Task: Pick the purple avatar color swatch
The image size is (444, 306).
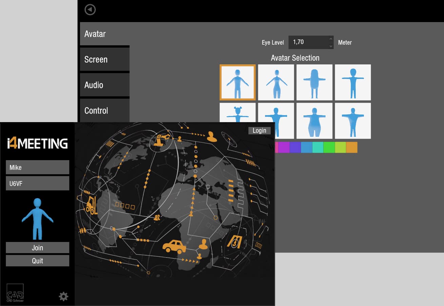Action: (284, 147)
